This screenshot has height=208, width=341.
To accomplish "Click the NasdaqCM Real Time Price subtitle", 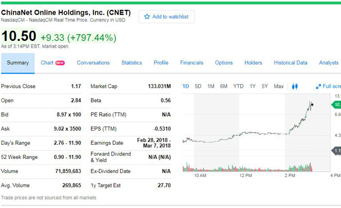I will coord(63,20).
